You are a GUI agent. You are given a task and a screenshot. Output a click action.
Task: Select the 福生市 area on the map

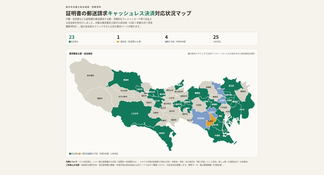tap(144, 96)
